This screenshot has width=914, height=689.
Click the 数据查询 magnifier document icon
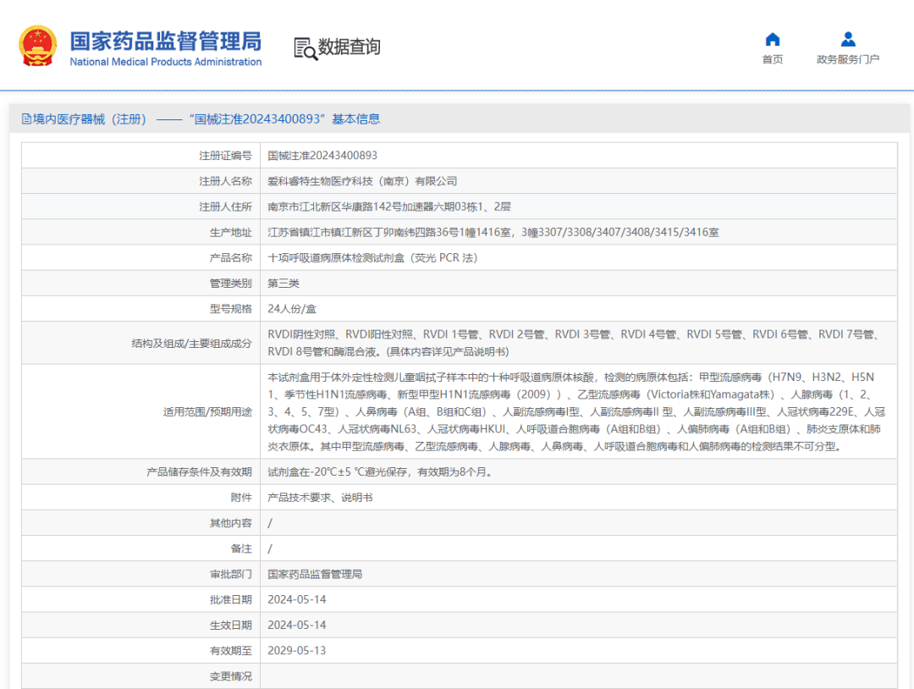point(305,48)
